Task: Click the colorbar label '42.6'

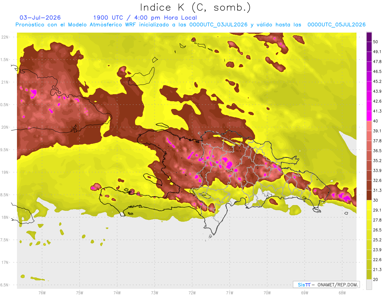Action: 377,101
